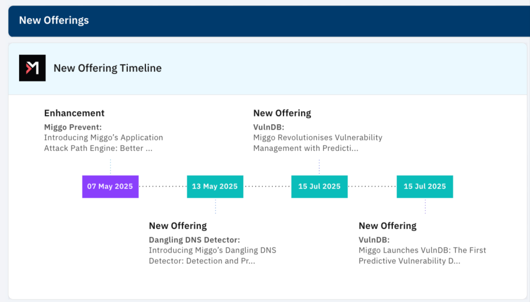Click the Dangling DNS Detector label

(x=195, y=240)
